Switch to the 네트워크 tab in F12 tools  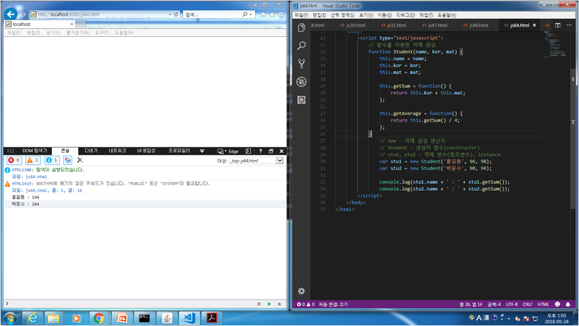tap(117, 150)
